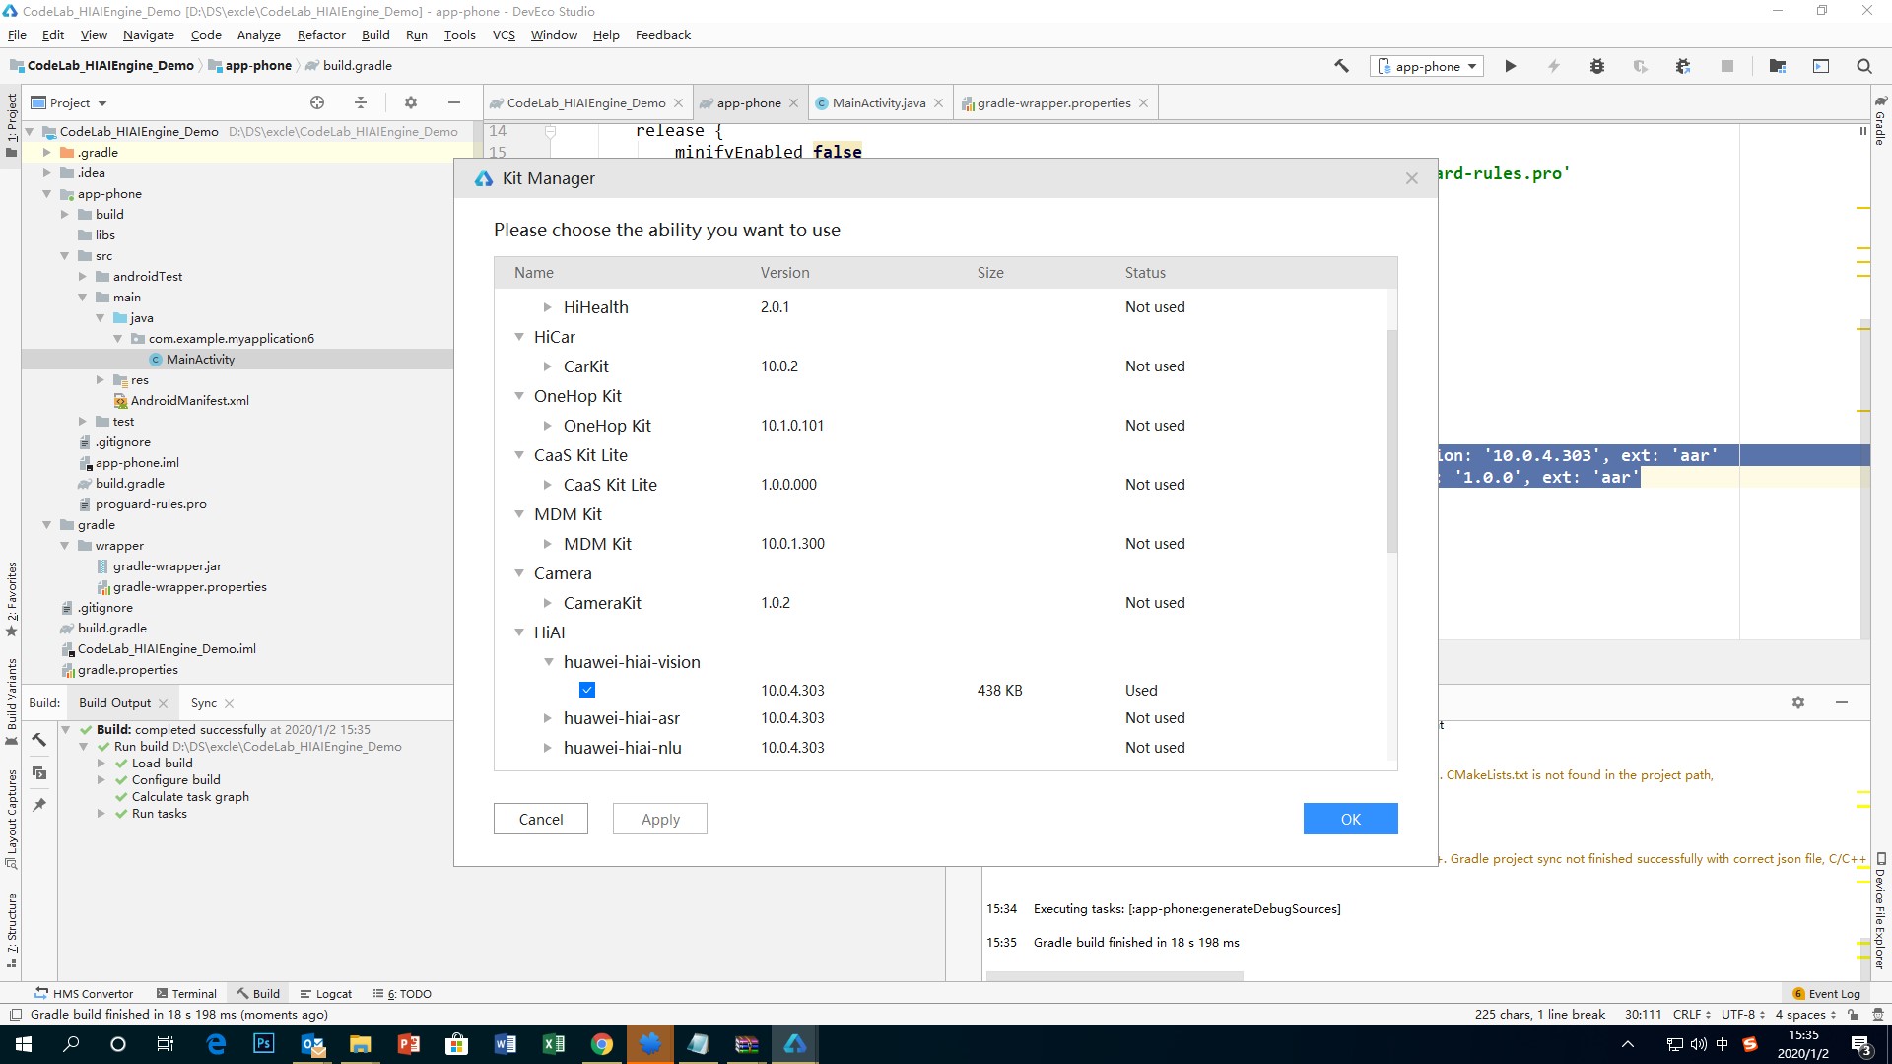Click collapse all icon in Project panel

[361, 102]
